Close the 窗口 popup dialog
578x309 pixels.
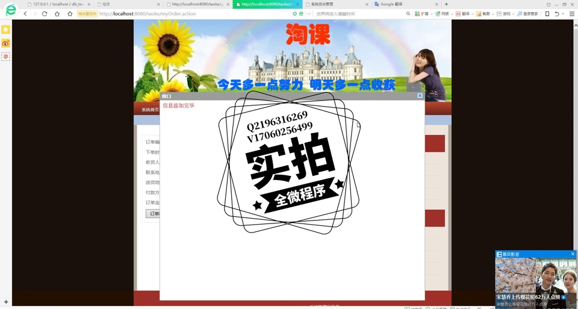tap(420, 96)
